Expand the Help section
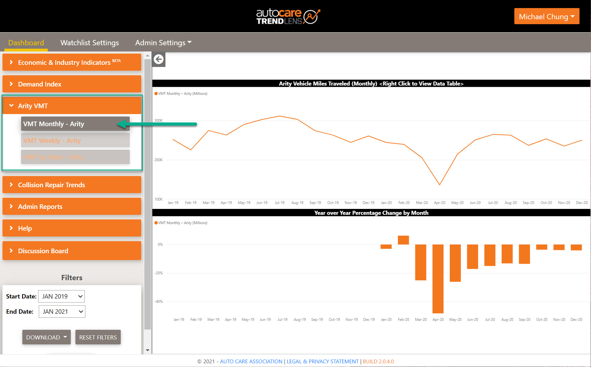 click(x=72, y=228)
